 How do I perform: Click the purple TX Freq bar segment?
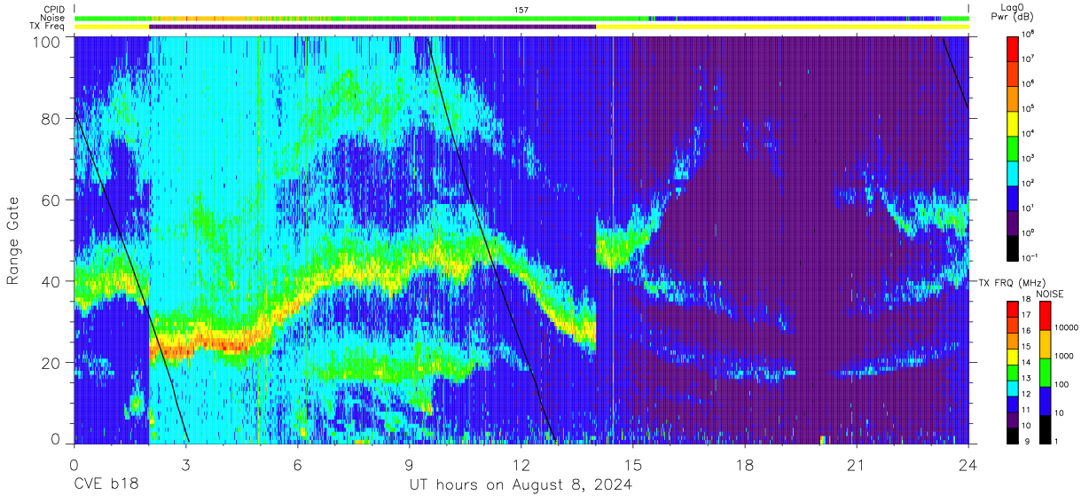(x=372, y=27)
